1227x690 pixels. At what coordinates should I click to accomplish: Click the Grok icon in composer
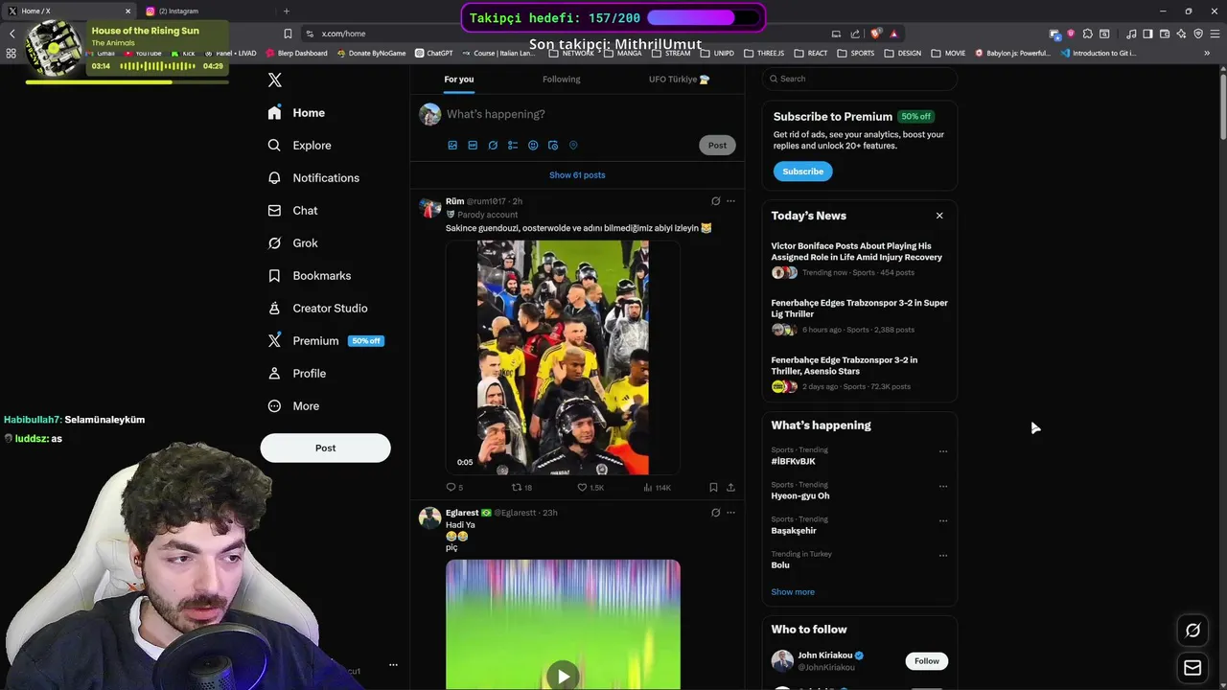[493, 146]
